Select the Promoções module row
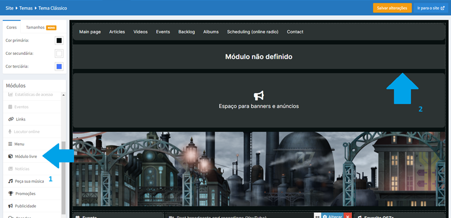Screen dimensions: 451x218 [x=32, y=194]
